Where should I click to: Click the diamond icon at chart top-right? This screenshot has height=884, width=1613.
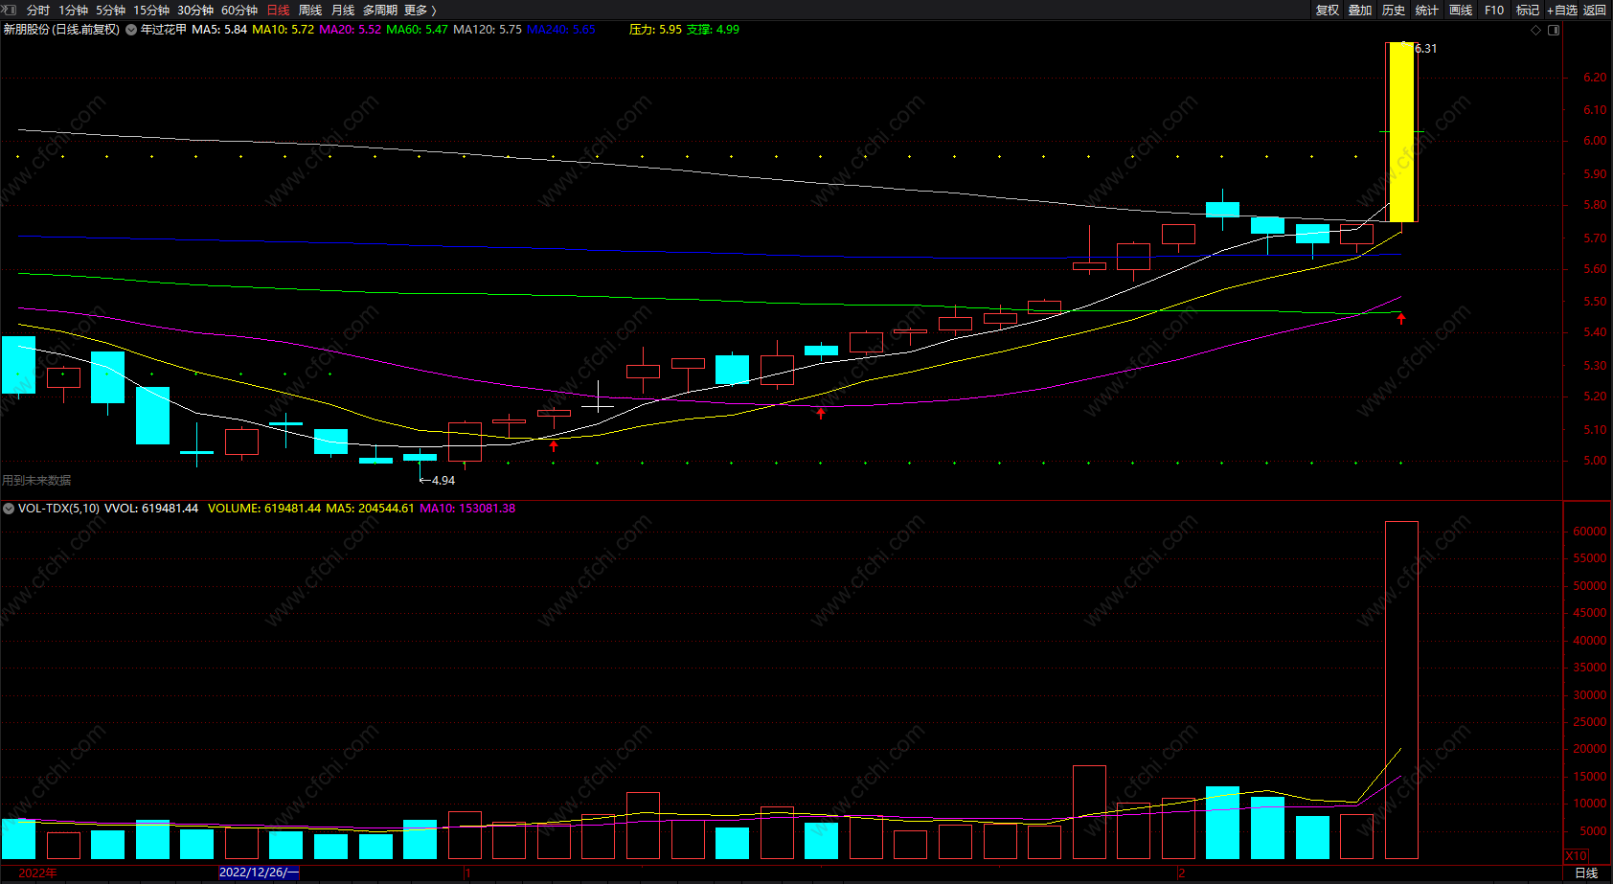coord(1536,30)
